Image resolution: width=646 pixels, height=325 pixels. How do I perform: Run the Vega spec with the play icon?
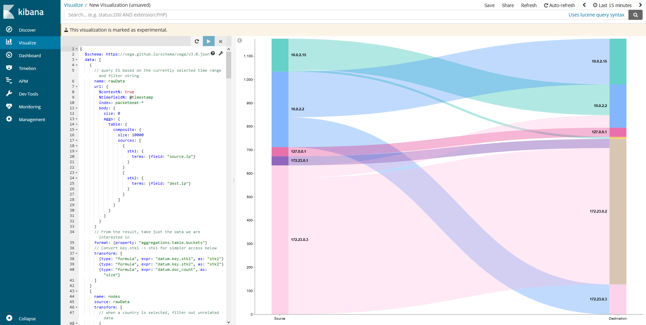pos(209,41)
